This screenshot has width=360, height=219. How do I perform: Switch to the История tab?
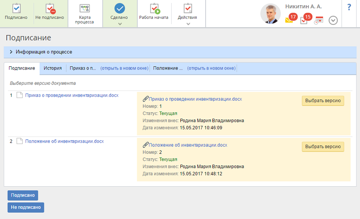point(52,68)
